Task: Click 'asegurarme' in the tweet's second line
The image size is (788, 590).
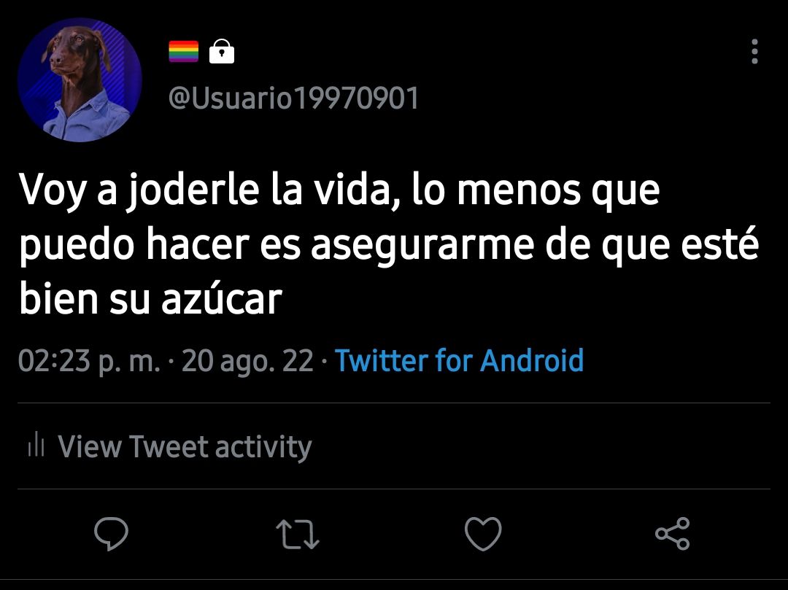Action: 422,246
